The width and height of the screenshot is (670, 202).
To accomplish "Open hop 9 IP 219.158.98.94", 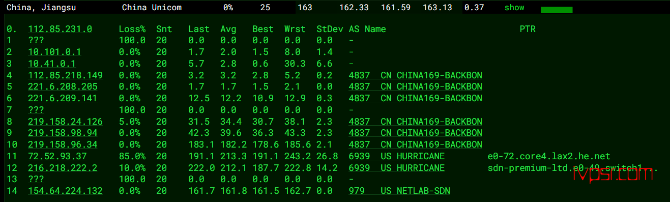I will tap(63, 133).
